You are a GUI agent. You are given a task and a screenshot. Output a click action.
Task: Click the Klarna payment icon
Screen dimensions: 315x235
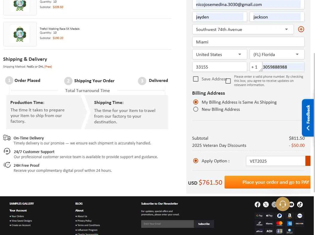269,223
